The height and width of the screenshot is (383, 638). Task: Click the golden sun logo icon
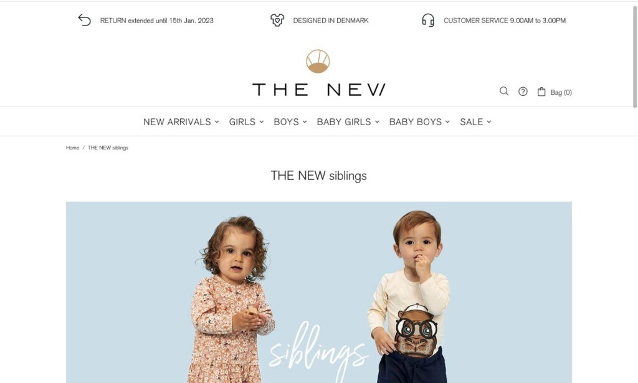pyautogui.click(x=318, y=62)
